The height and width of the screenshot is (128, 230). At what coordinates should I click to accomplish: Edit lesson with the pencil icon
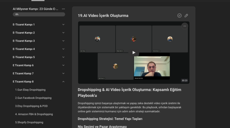pos(186,16)
